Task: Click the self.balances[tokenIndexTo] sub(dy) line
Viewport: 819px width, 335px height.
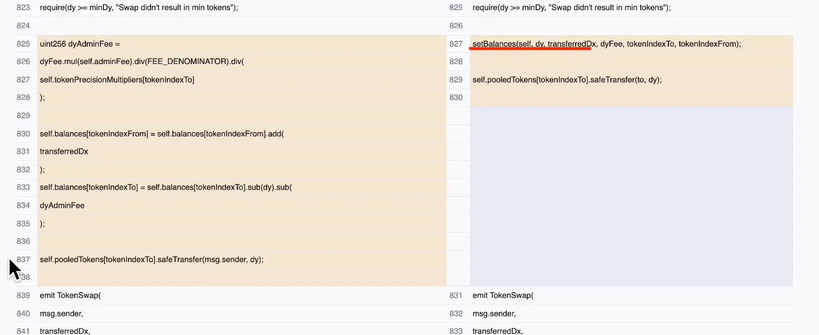Action: 166,187
